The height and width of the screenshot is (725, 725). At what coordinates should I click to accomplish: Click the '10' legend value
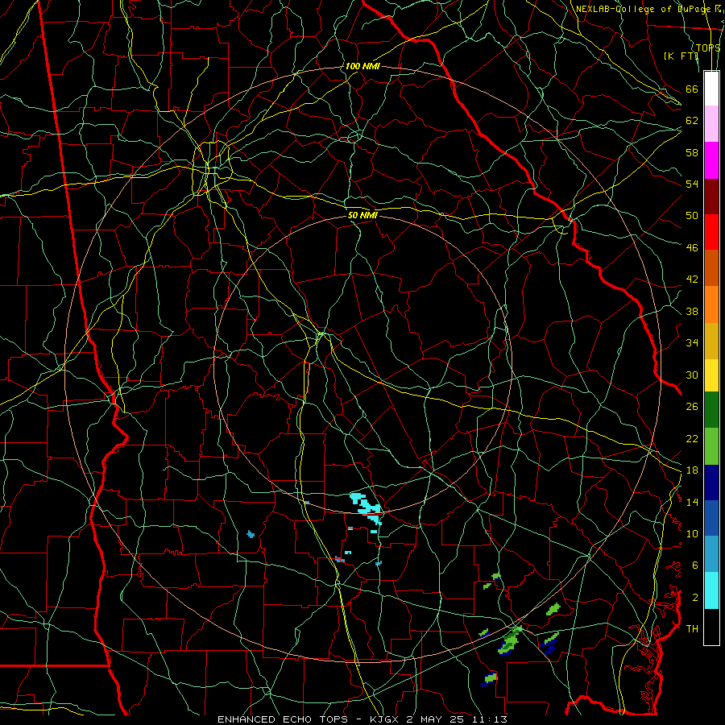click(x=692, y=533)
